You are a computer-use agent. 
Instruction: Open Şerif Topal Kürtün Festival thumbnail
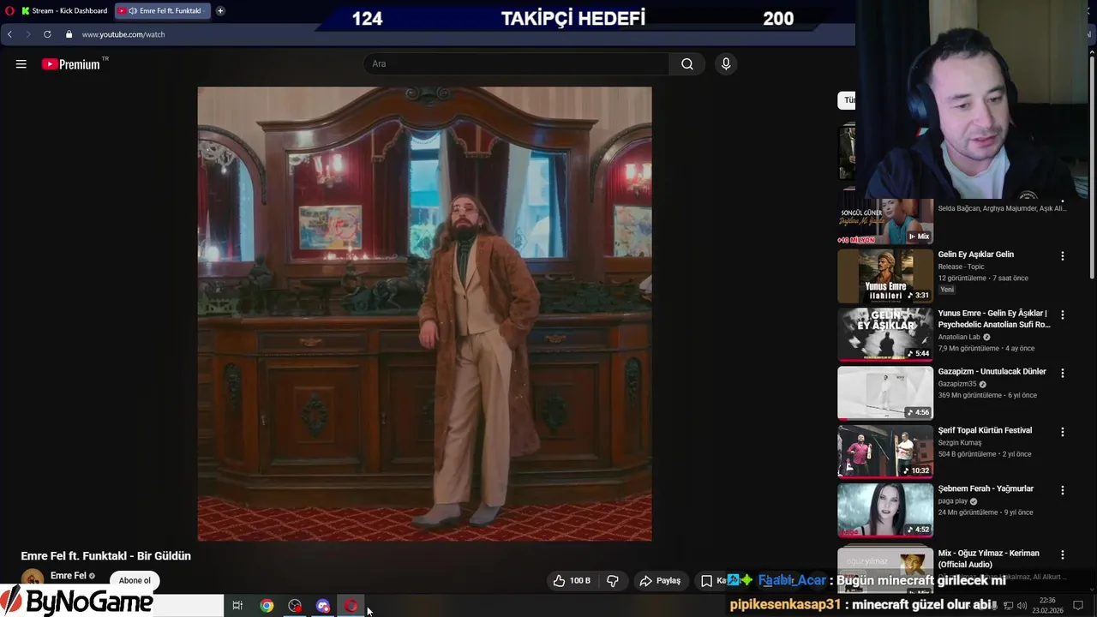(x=885, y=452)
